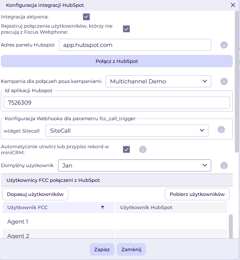The image size is (240, 260).
Task: Click the Użytkownik HubSpot column header
Action: 171,208
